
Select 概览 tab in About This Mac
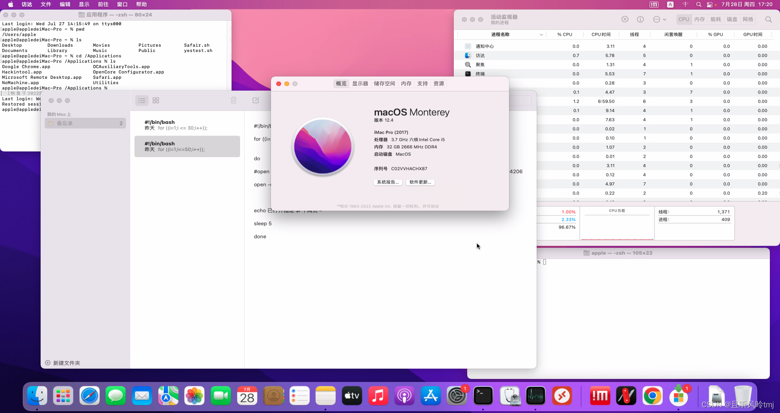(x=341, y=84)
